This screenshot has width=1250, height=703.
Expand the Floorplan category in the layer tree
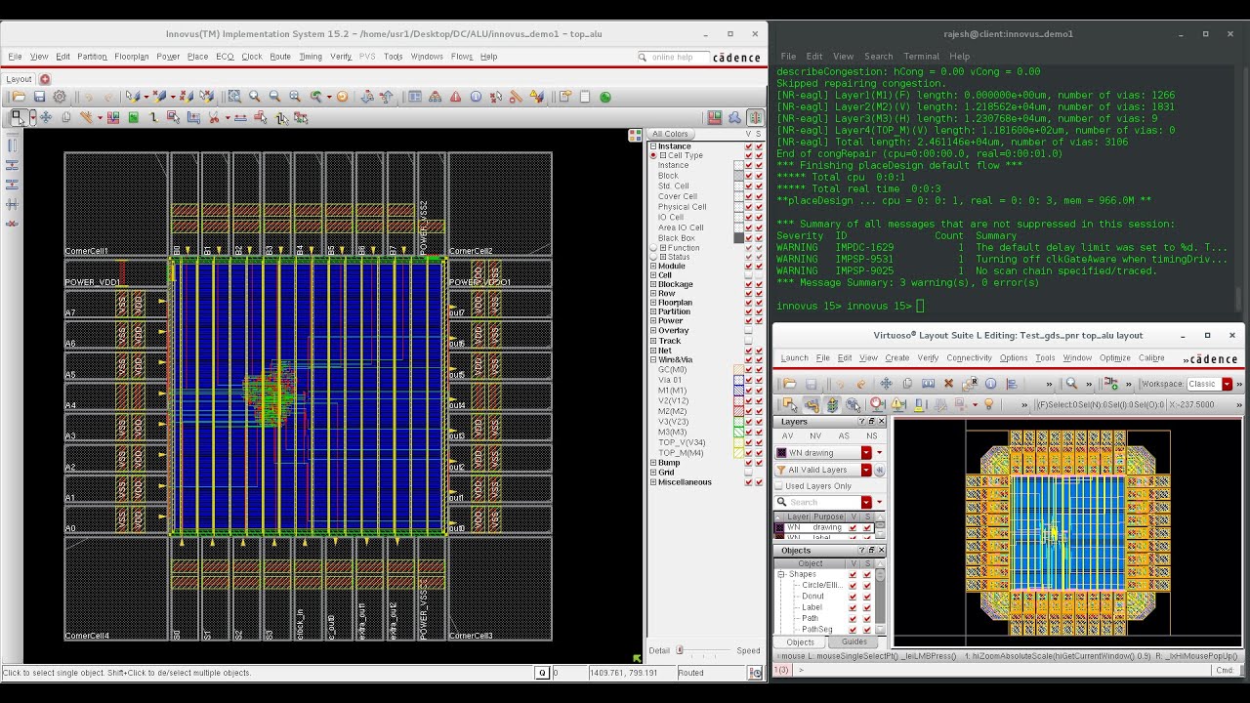pos(652,303)
